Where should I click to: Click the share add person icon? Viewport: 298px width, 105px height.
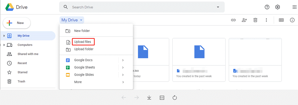click(x=244, y=20)
